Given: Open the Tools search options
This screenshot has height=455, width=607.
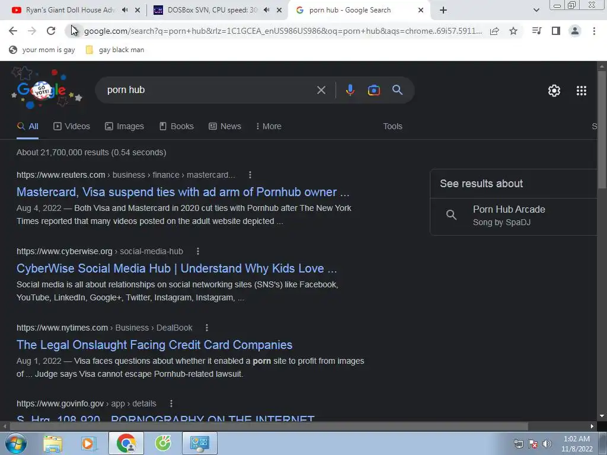Looking at the screenshot, I should (x=392, y=127).
